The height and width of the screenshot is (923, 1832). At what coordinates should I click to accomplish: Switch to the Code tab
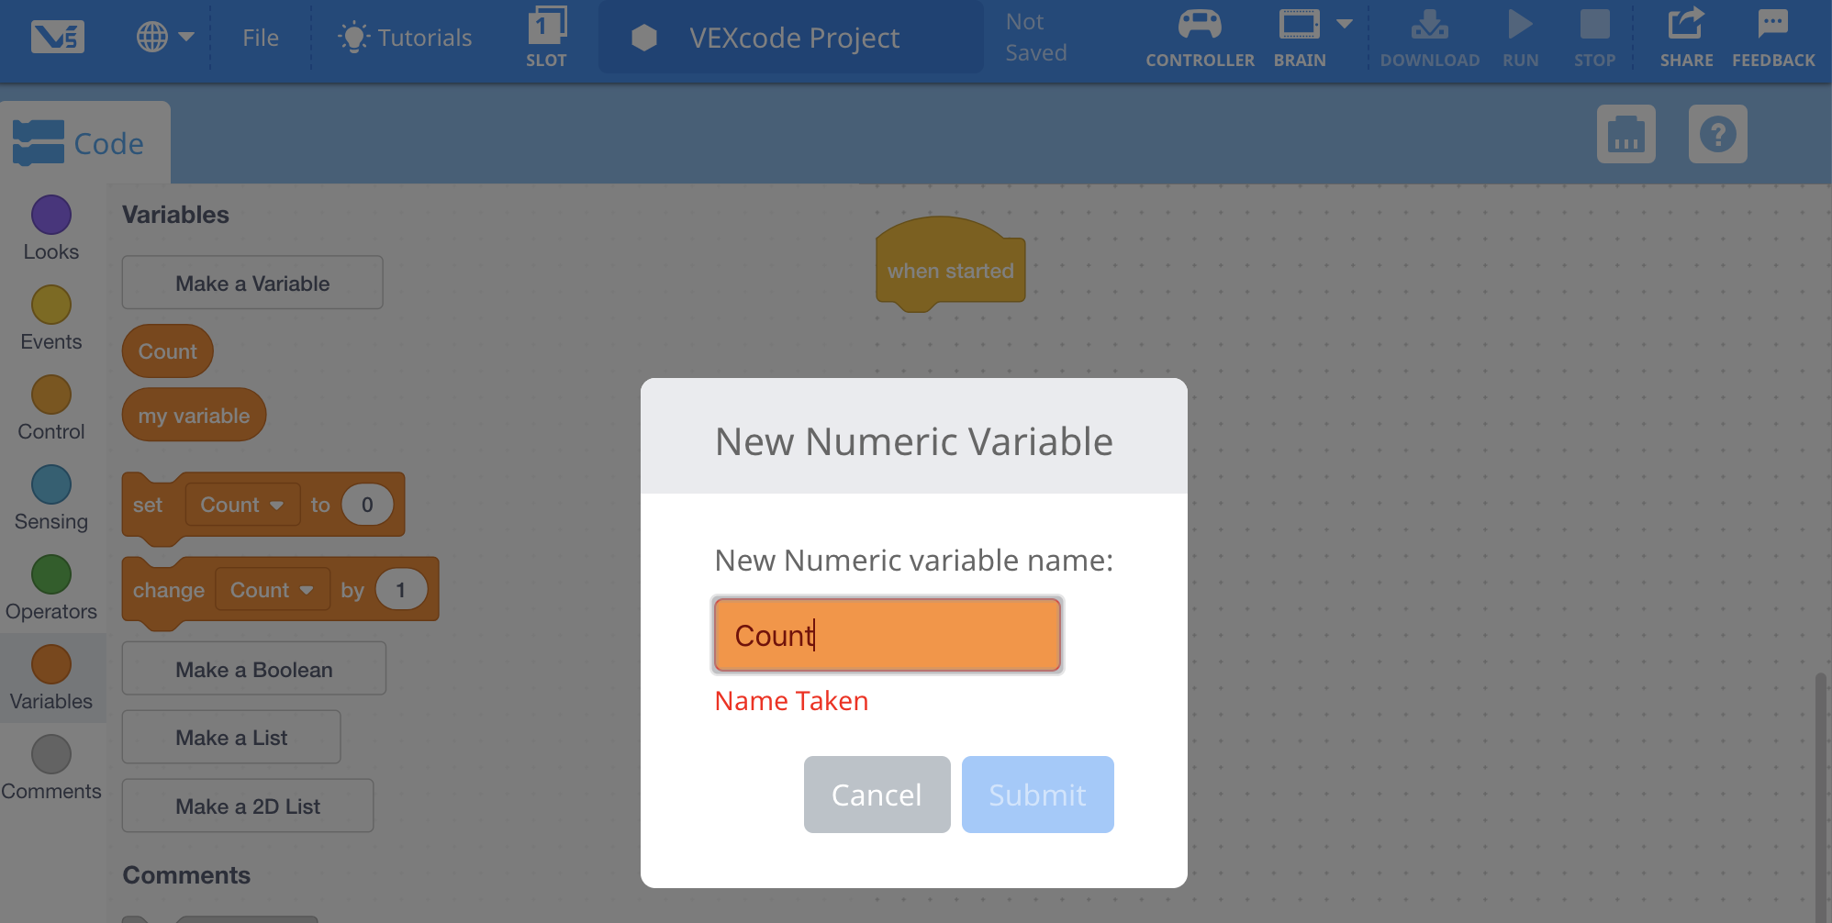point(84,142)
